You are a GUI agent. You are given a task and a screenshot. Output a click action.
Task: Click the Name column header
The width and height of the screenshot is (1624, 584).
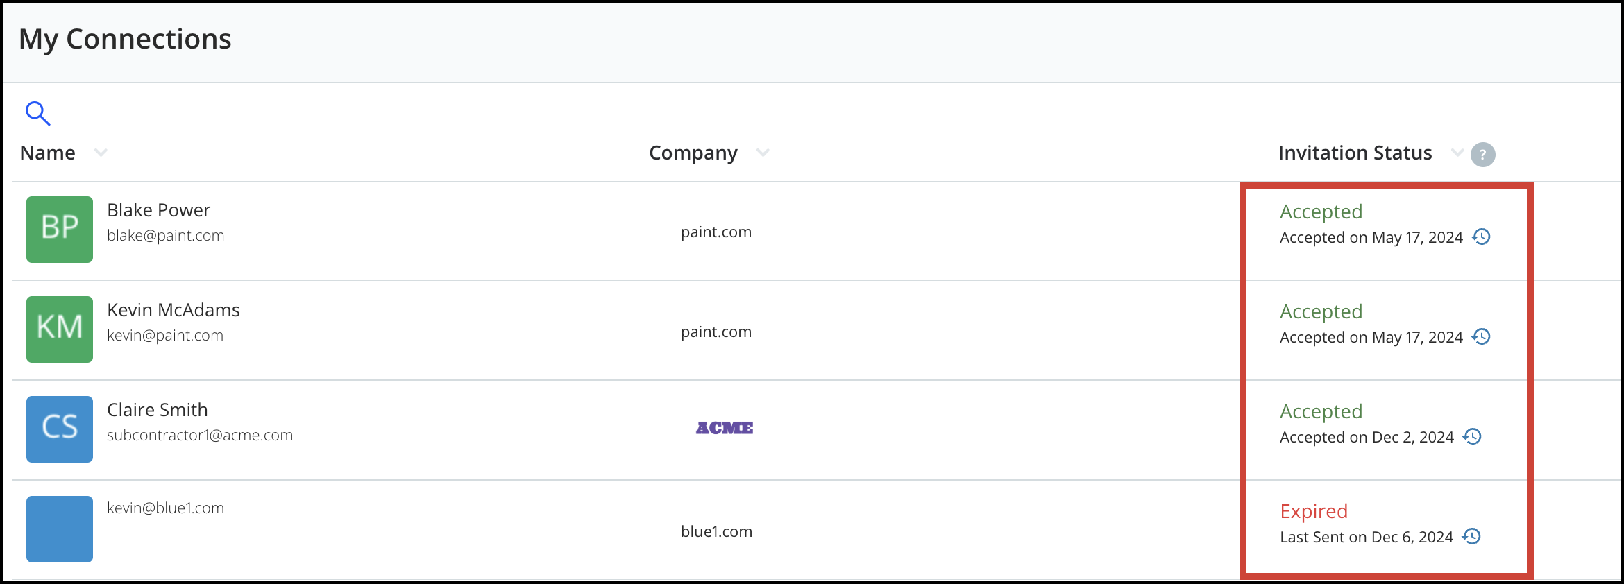(x=48, y=153)
